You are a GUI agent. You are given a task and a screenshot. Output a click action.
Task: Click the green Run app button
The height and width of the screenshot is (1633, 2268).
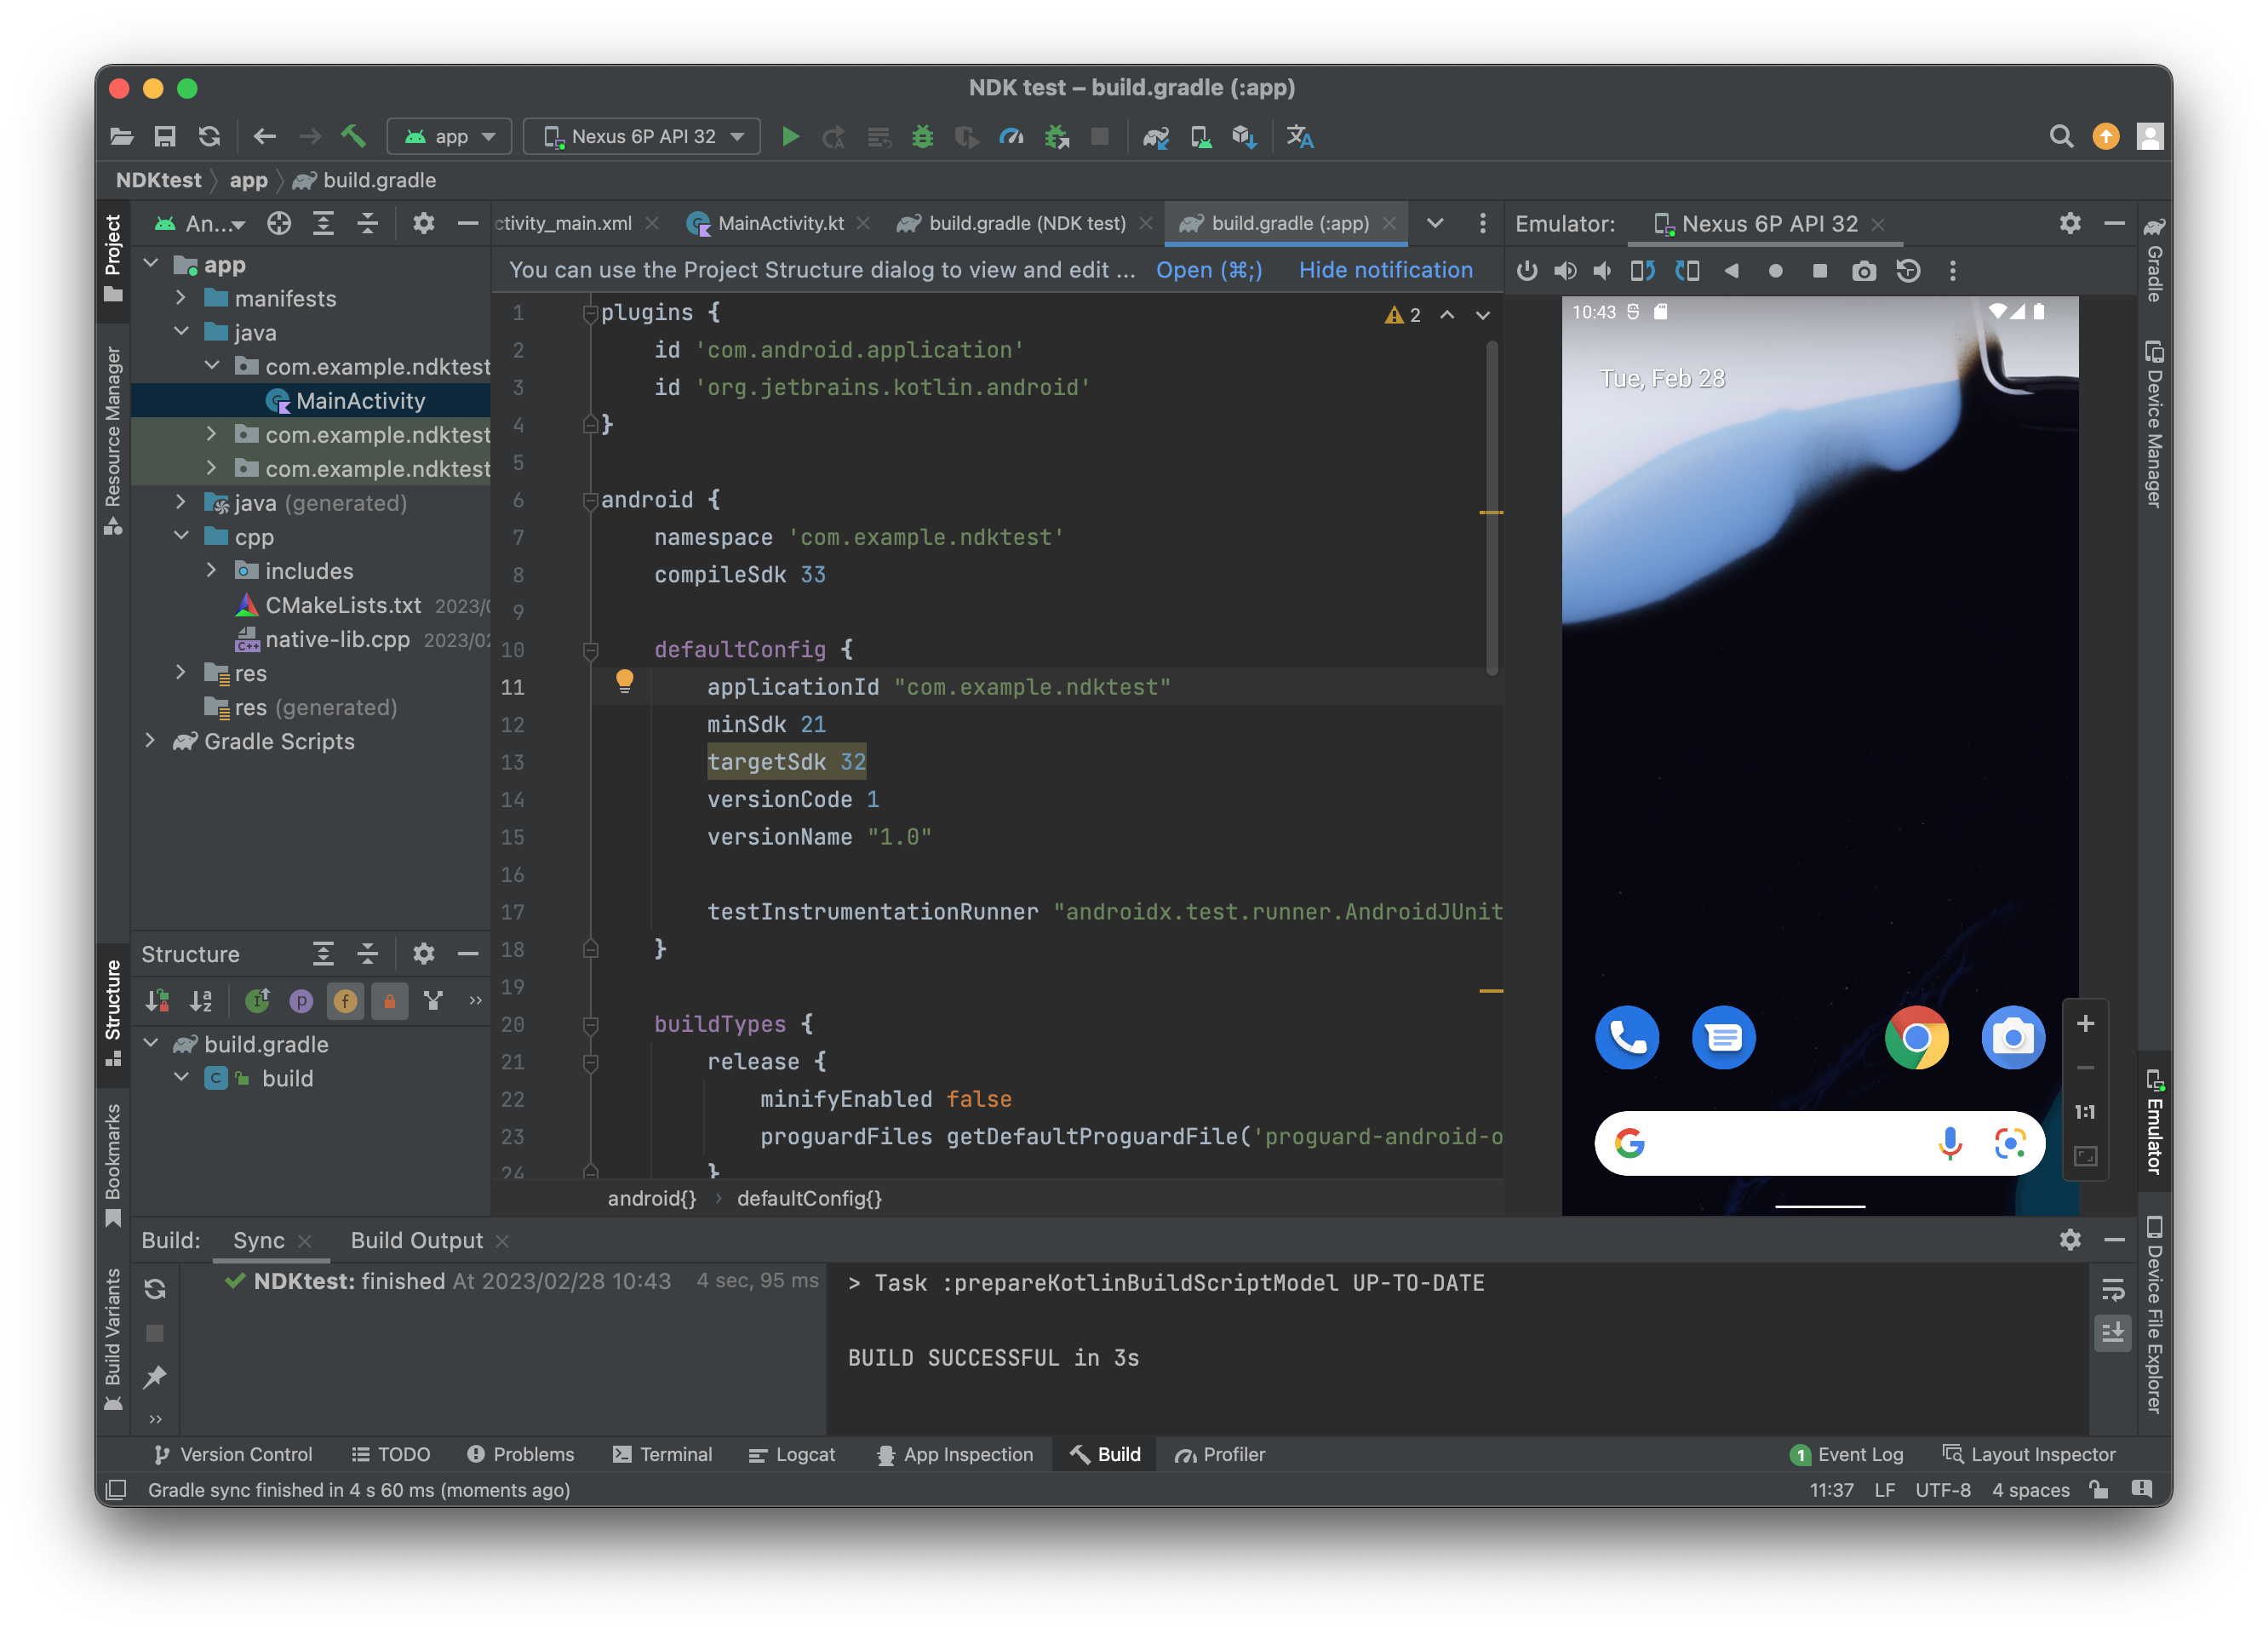pos(790,137)
